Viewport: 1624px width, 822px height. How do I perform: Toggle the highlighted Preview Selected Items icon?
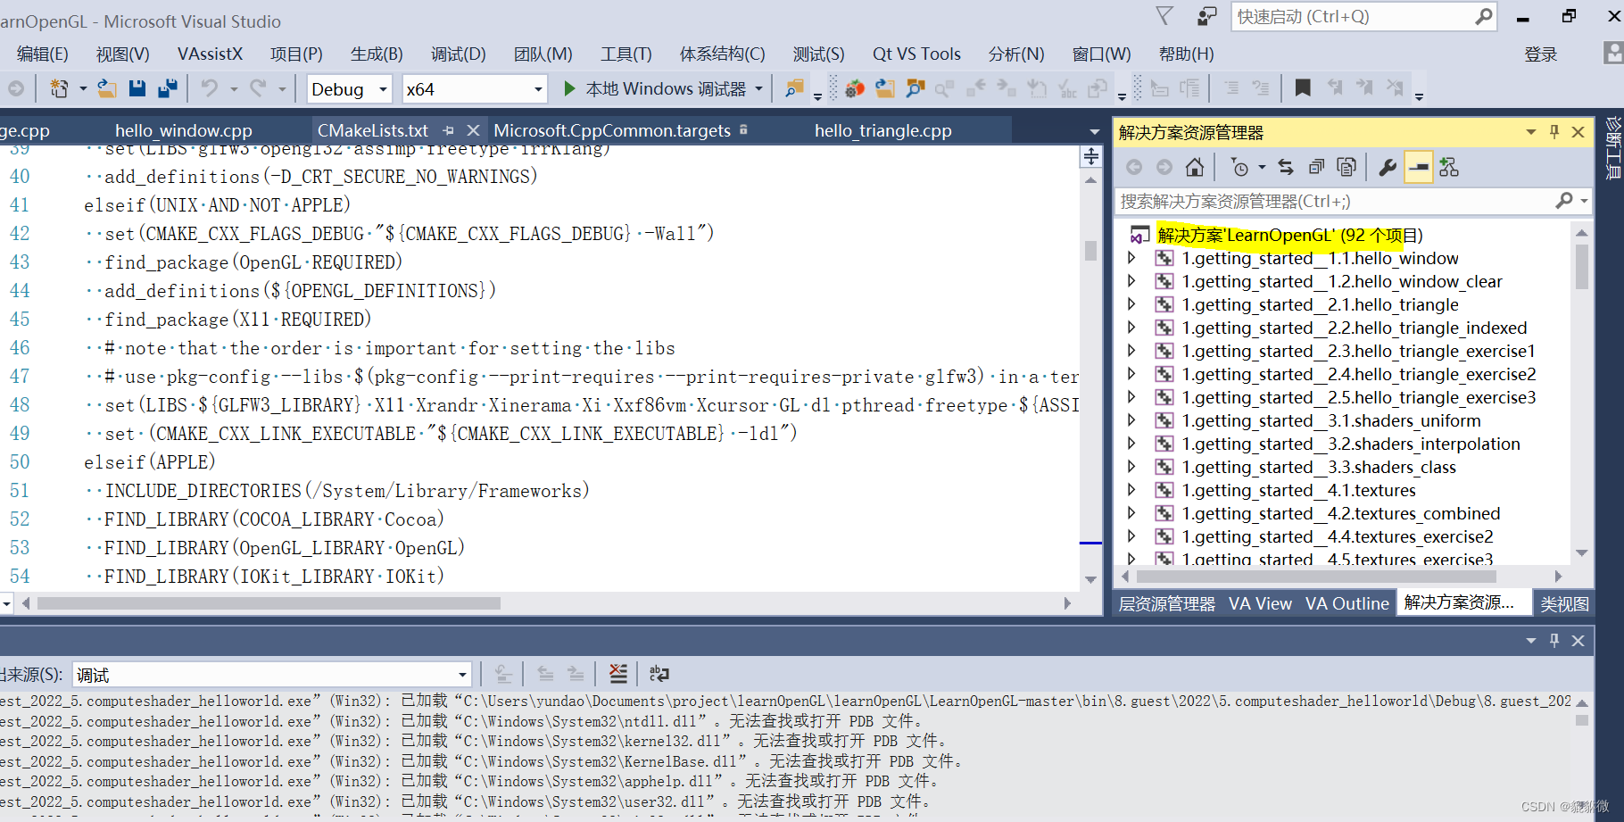pyautogui.click(x=1418, y=167)
